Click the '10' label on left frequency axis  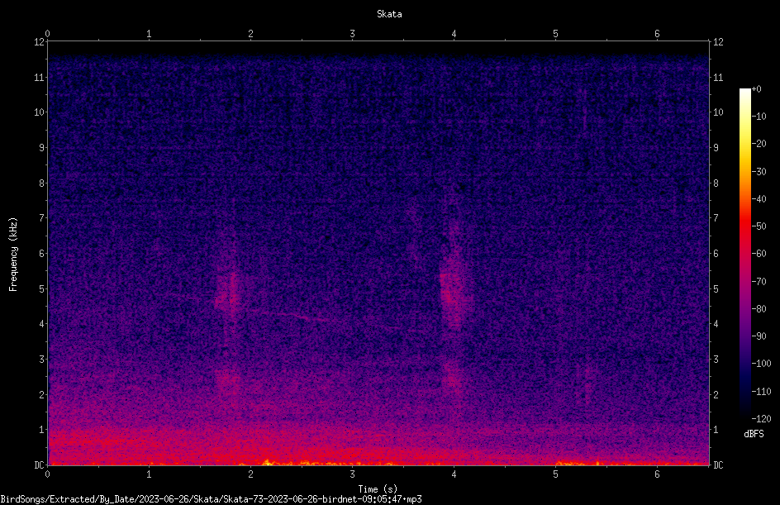pos(40,112)
